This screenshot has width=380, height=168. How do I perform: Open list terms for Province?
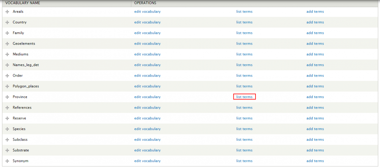(244, 97)
